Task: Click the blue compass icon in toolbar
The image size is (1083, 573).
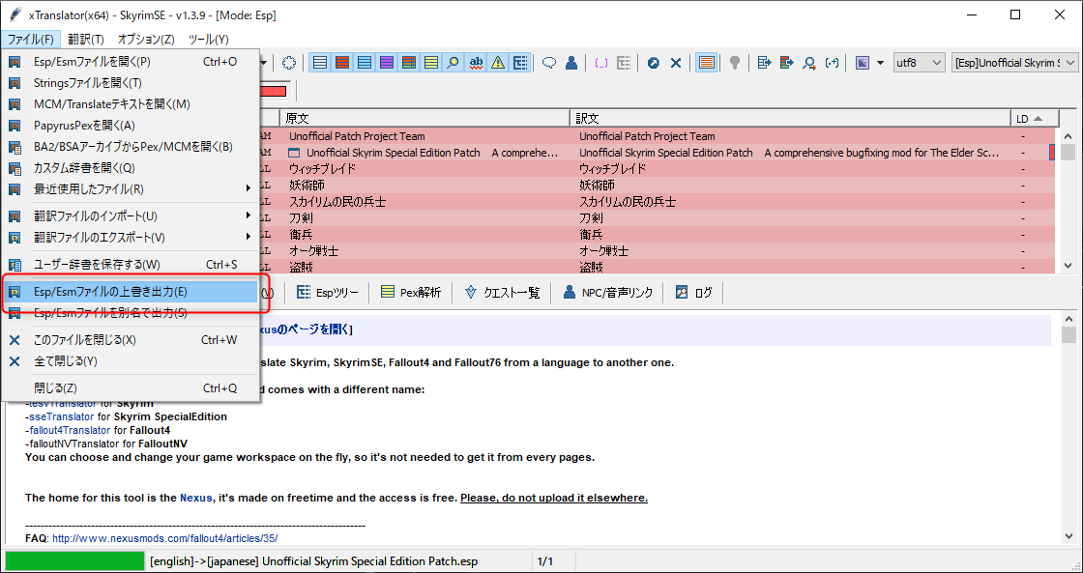Action: [x=654, y=63]
